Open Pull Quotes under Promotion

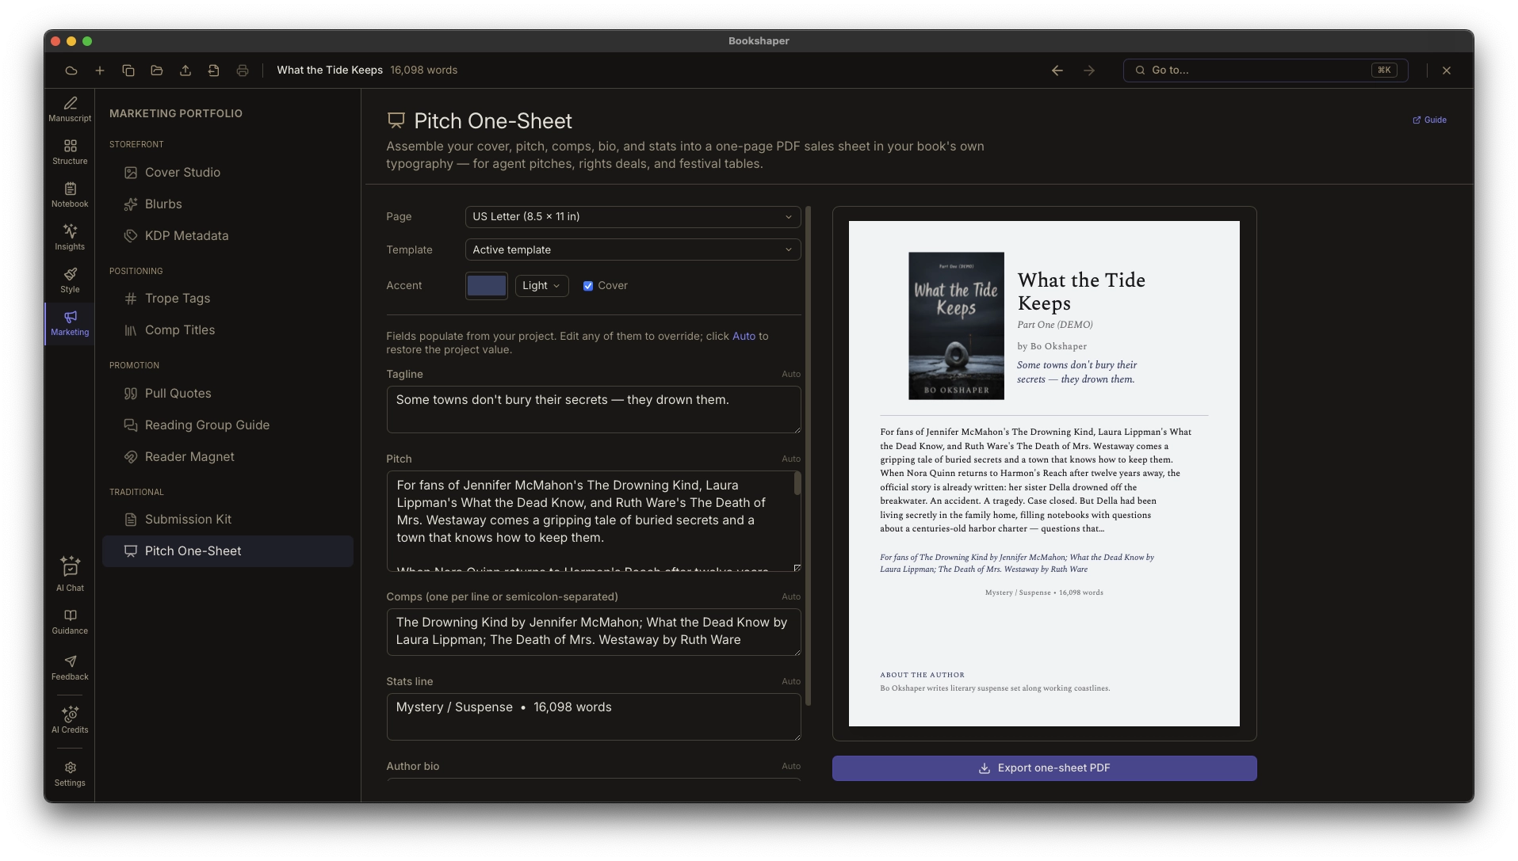click(228, 394)
